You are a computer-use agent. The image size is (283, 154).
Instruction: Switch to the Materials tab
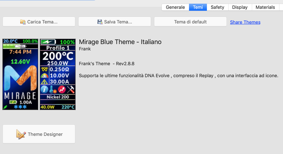pyautogui.click(x=265, y=7)
